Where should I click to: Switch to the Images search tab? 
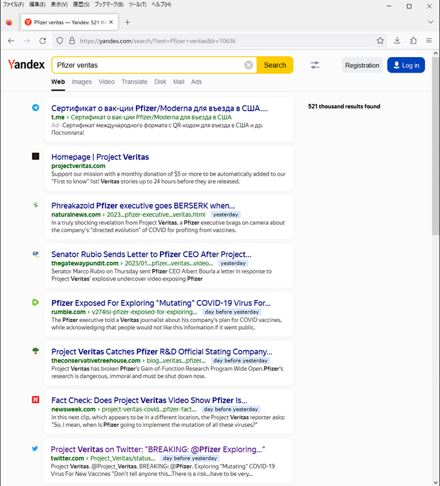point(82,82)
